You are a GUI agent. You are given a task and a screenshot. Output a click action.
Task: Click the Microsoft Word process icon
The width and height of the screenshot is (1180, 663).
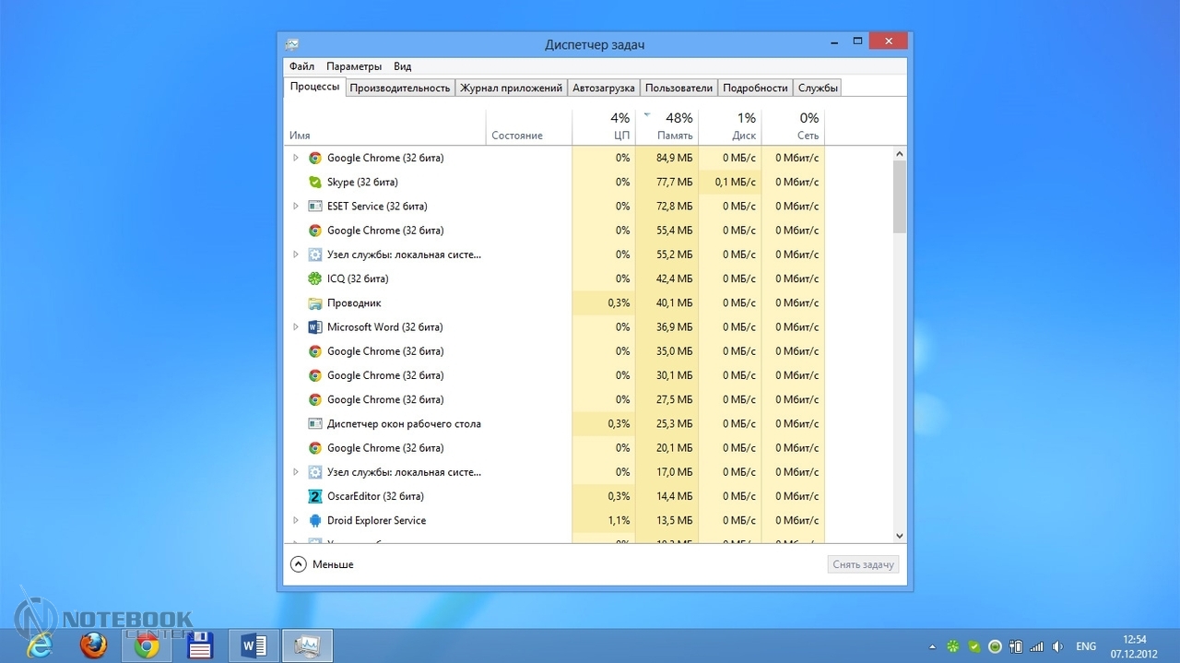pyautogui.click(x=315, y=327)
